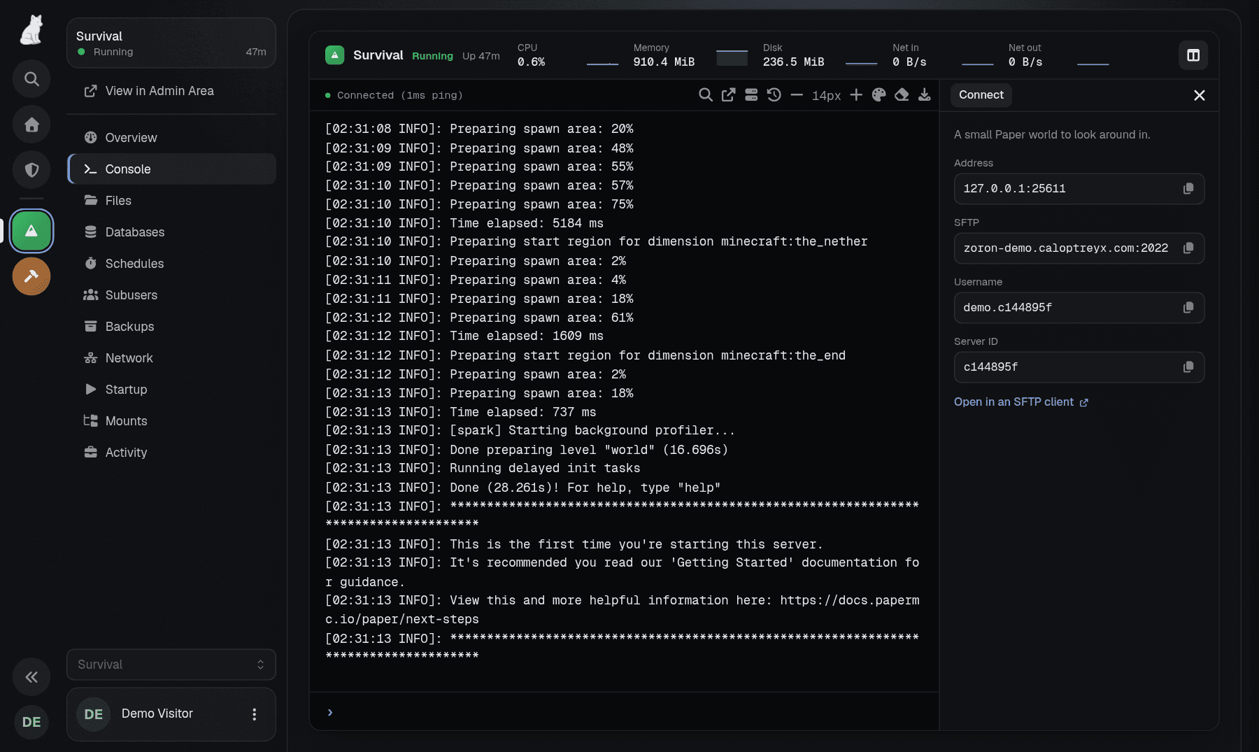Screen dimensions: 1259x752
Task: Focus the console command input
Action: coord(624,712)
